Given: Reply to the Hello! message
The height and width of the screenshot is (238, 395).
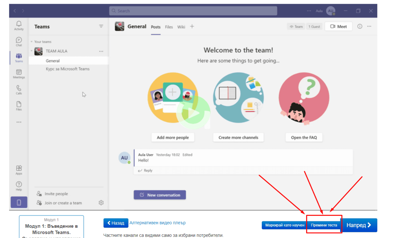Looking at the screenshot, I should tap(145, 170).
